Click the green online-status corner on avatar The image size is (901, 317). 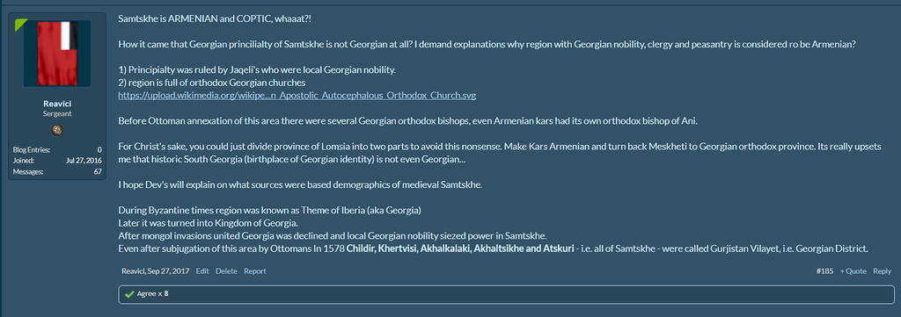pyautogui.click(x=20, y=24)
